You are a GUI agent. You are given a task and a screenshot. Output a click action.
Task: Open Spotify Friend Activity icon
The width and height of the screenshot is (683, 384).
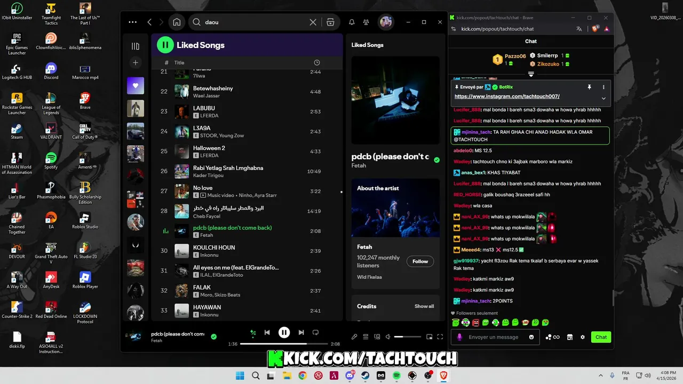pyautogui.click(x=366, y=22)
